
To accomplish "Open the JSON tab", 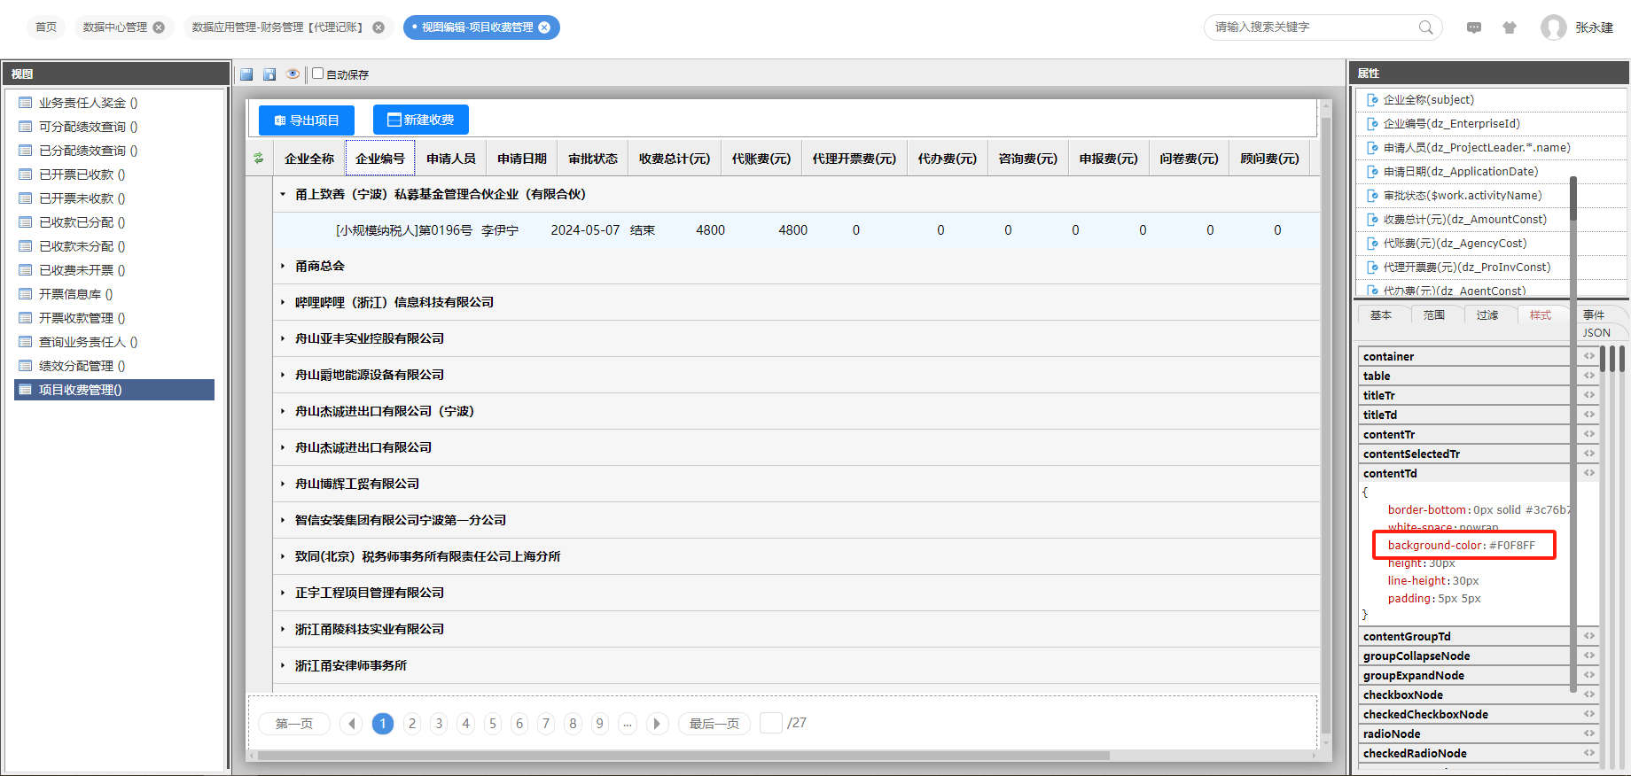I will point(1596,333).
